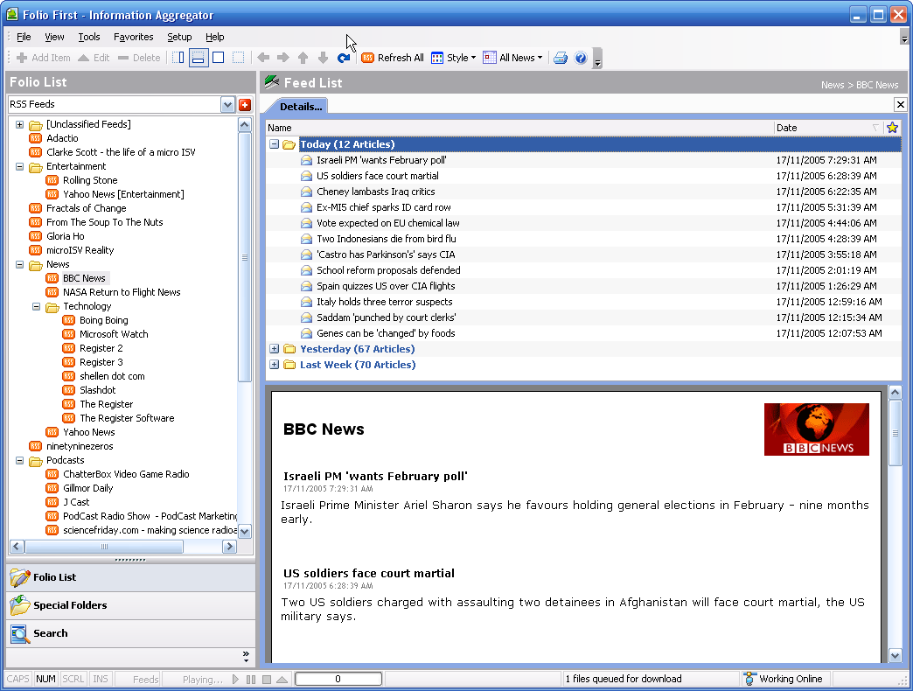Click the printer icon in the toolbar
This screenshot has width=913, height=691.
click(561, 58)
